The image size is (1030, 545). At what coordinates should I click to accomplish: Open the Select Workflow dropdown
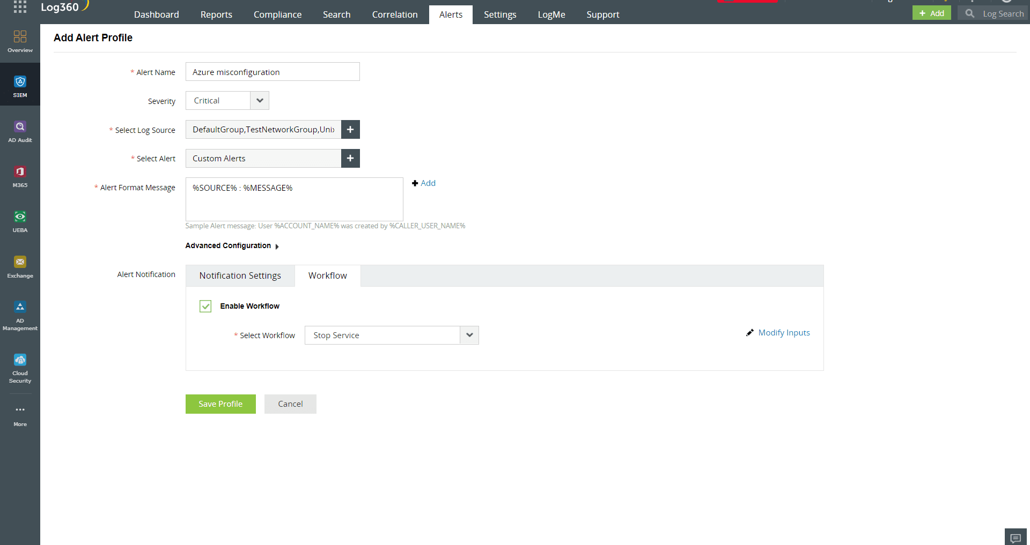click(x=469, y=335)
